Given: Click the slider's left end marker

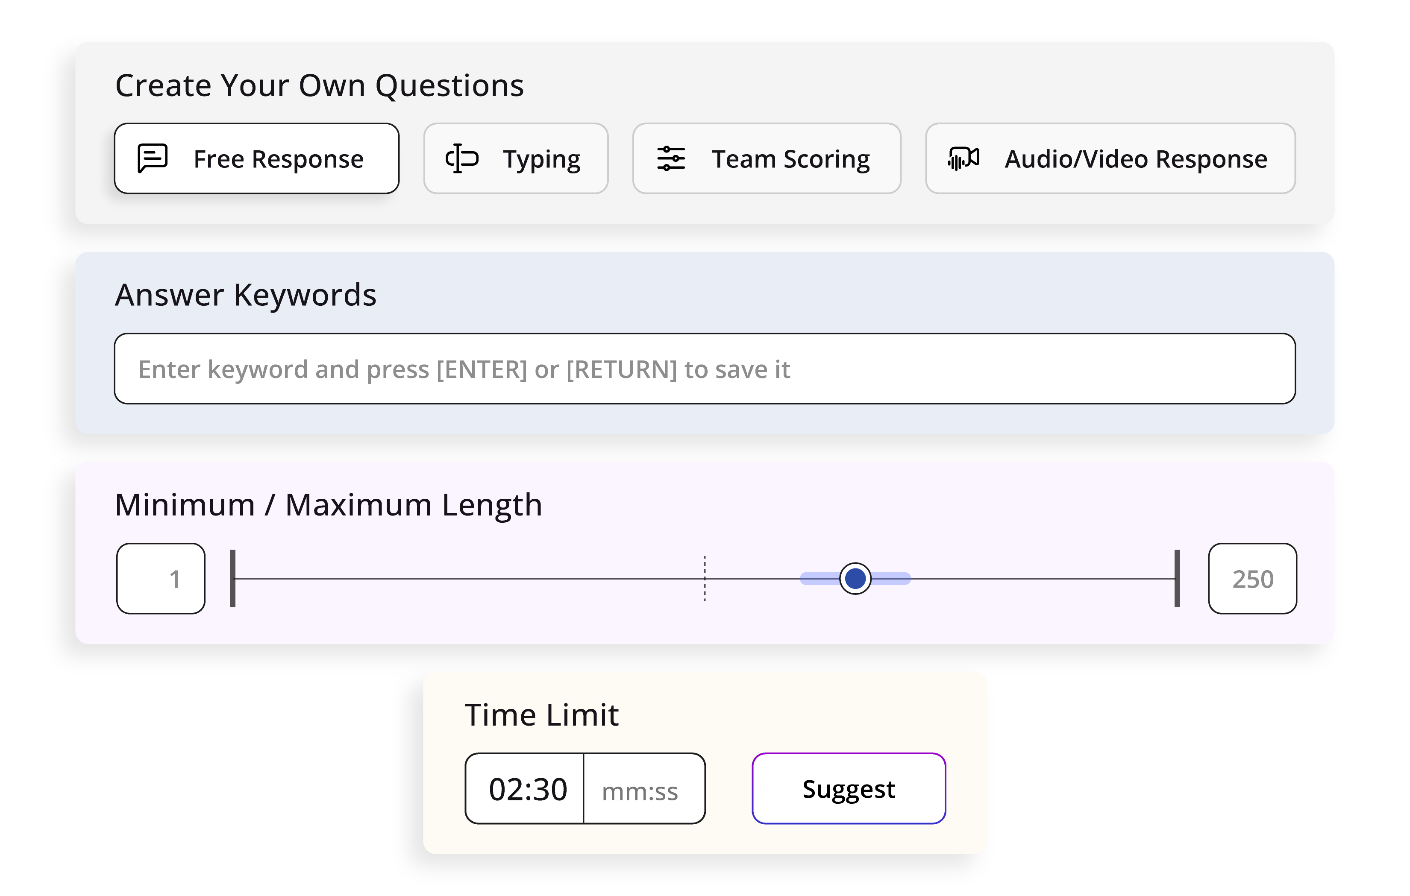Looking at the screenshot, I should (232, 578).
